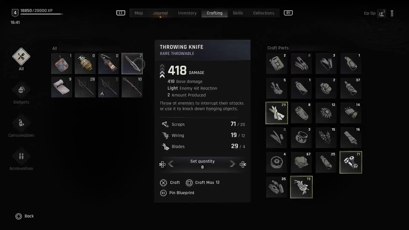Image resolution: width=409 pixels, height=230 pixels.
Task: Select the All crafting filter icon
Action: click(21, 57)
